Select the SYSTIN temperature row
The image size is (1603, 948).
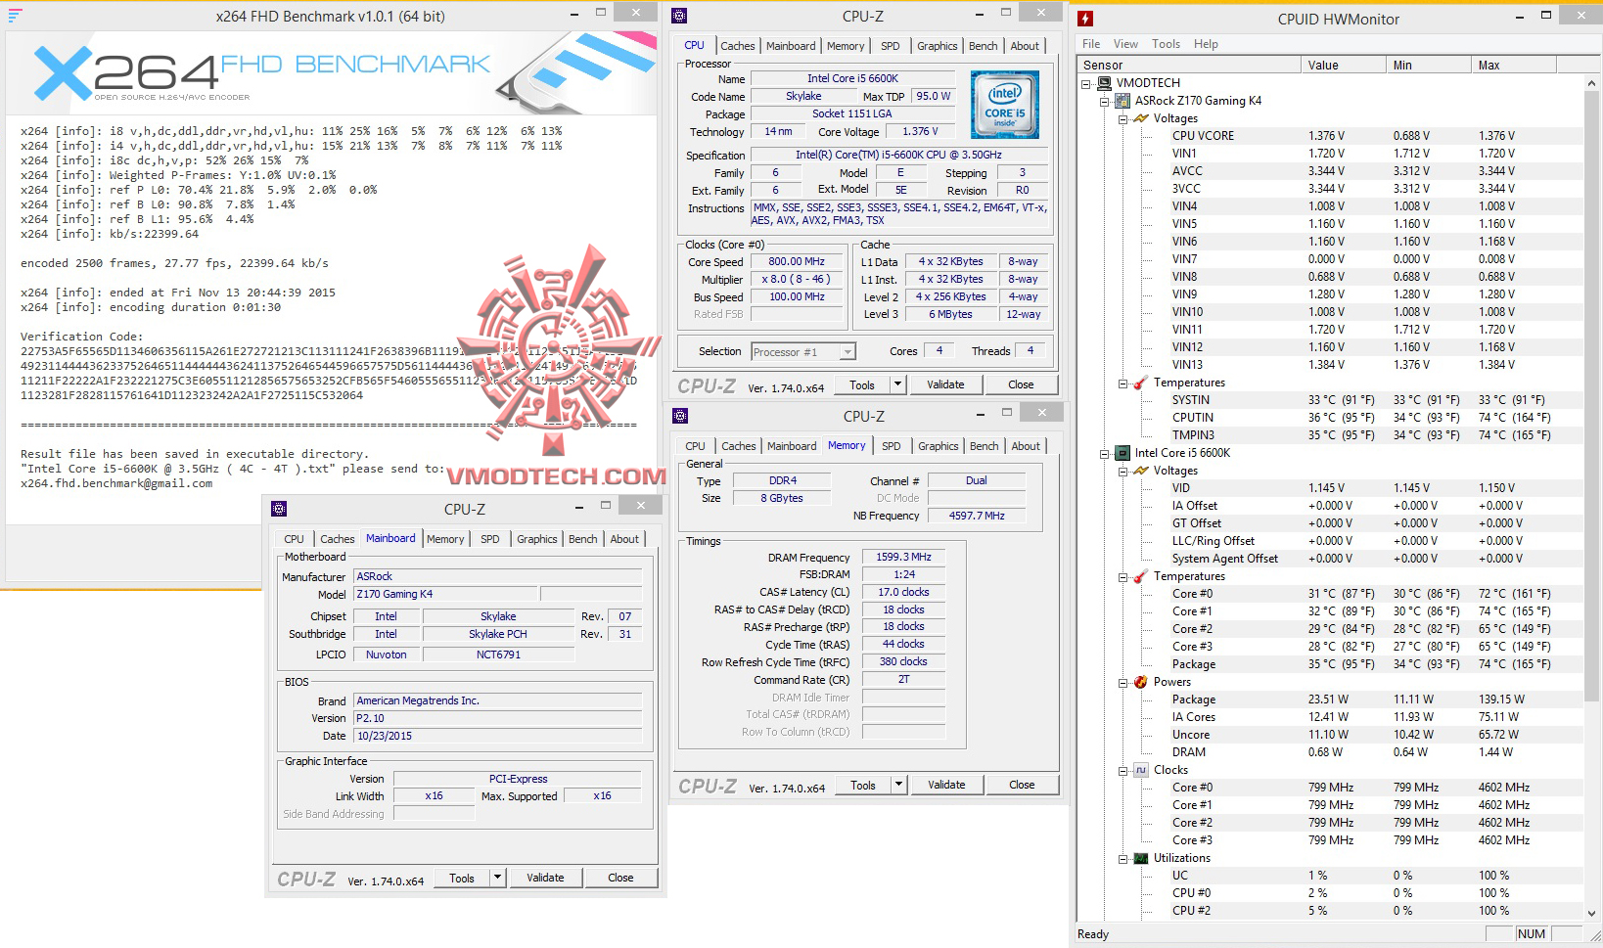[1330, 400]
